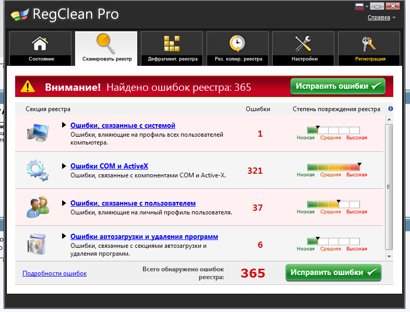Click the gears COM and ActiveX icon

[38, 171]
